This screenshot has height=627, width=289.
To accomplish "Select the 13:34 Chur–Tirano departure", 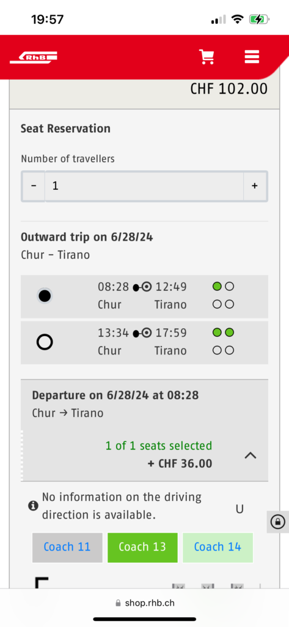I will click(x=45, y=342).
